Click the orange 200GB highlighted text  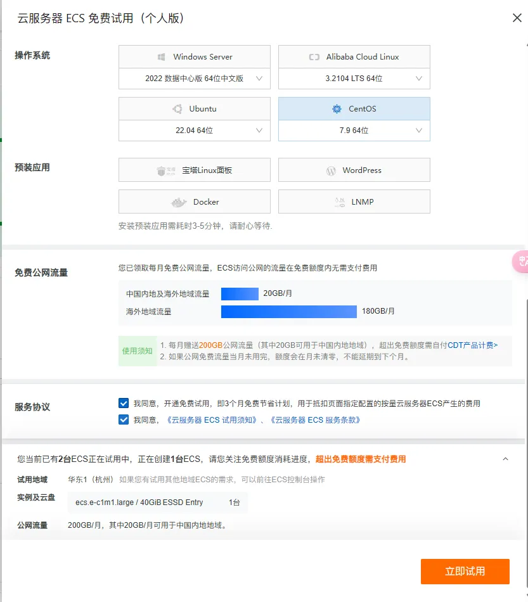[211, 345]
